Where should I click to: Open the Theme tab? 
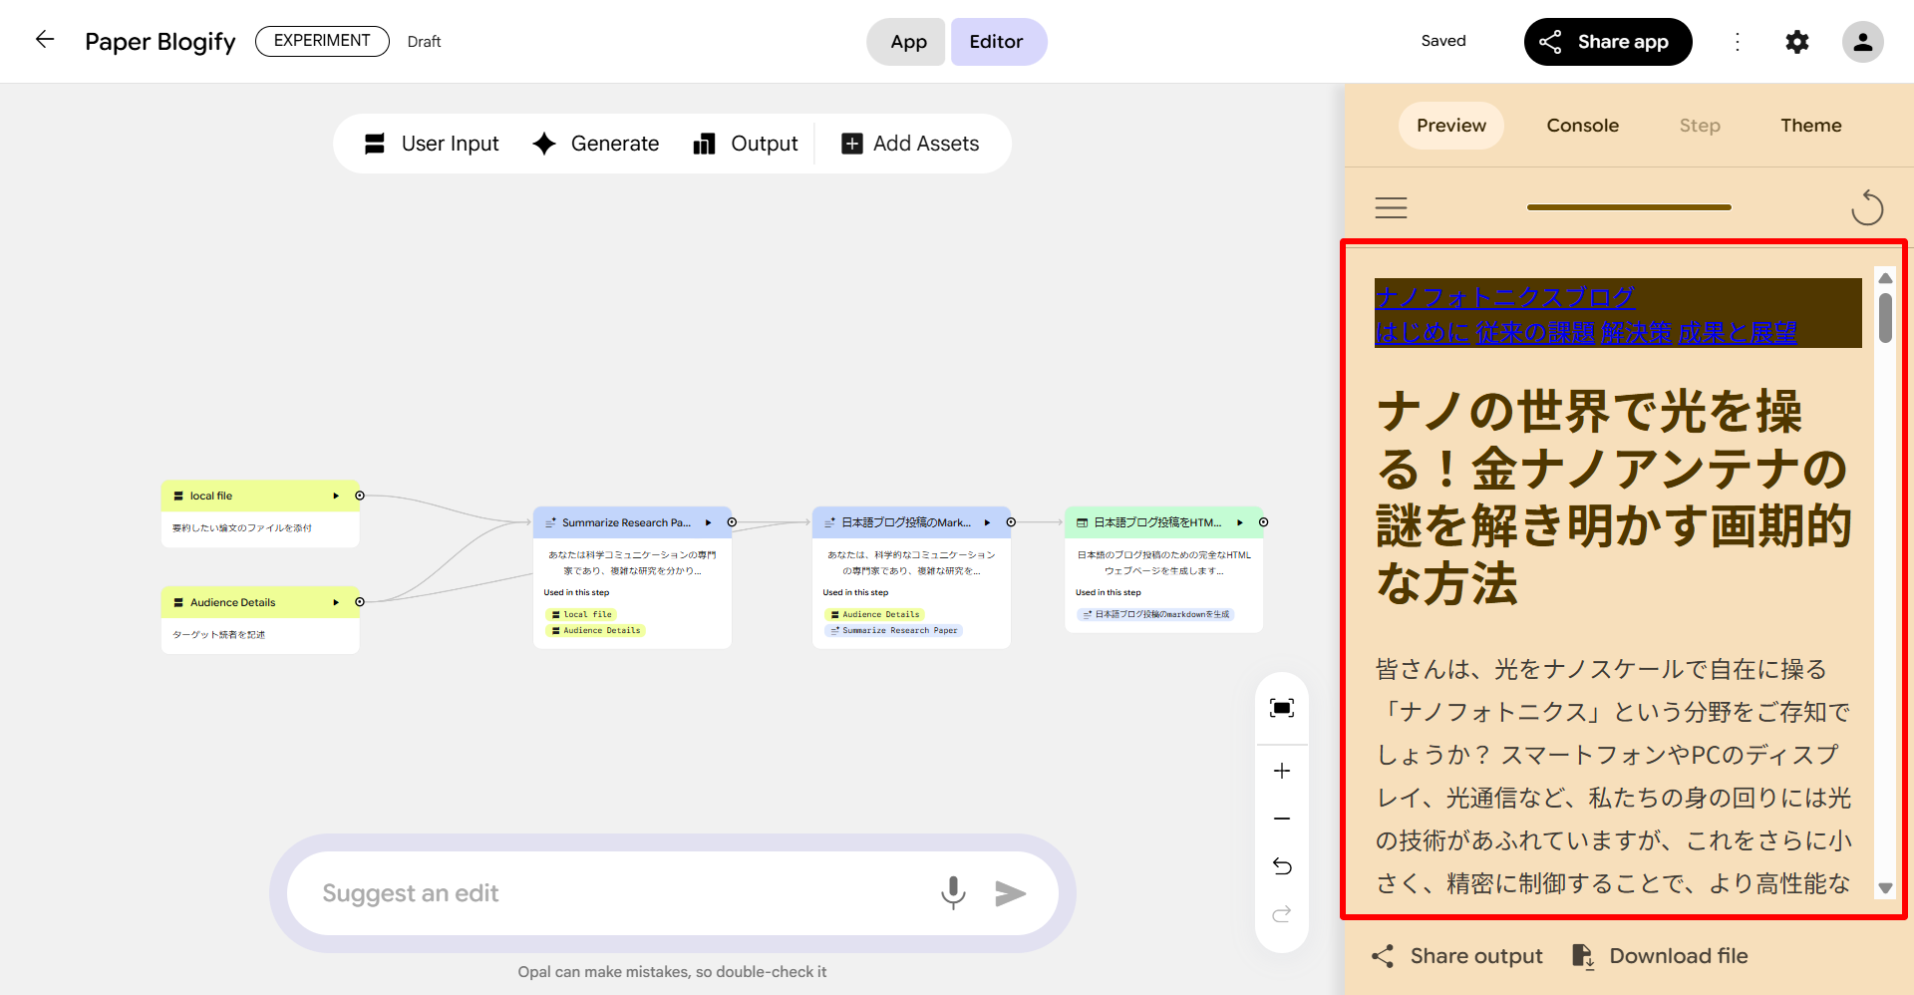[x=1810, y=126]
